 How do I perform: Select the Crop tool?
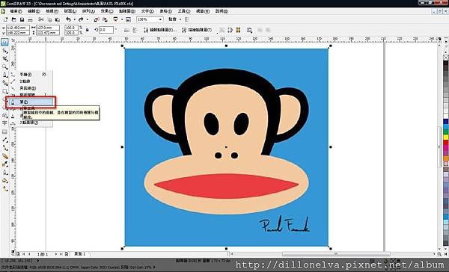click(x=4, y=58)
